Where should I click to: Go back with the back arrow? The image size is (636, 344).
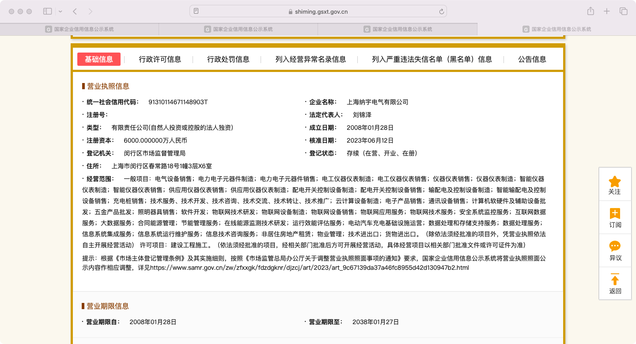[75, 11]
